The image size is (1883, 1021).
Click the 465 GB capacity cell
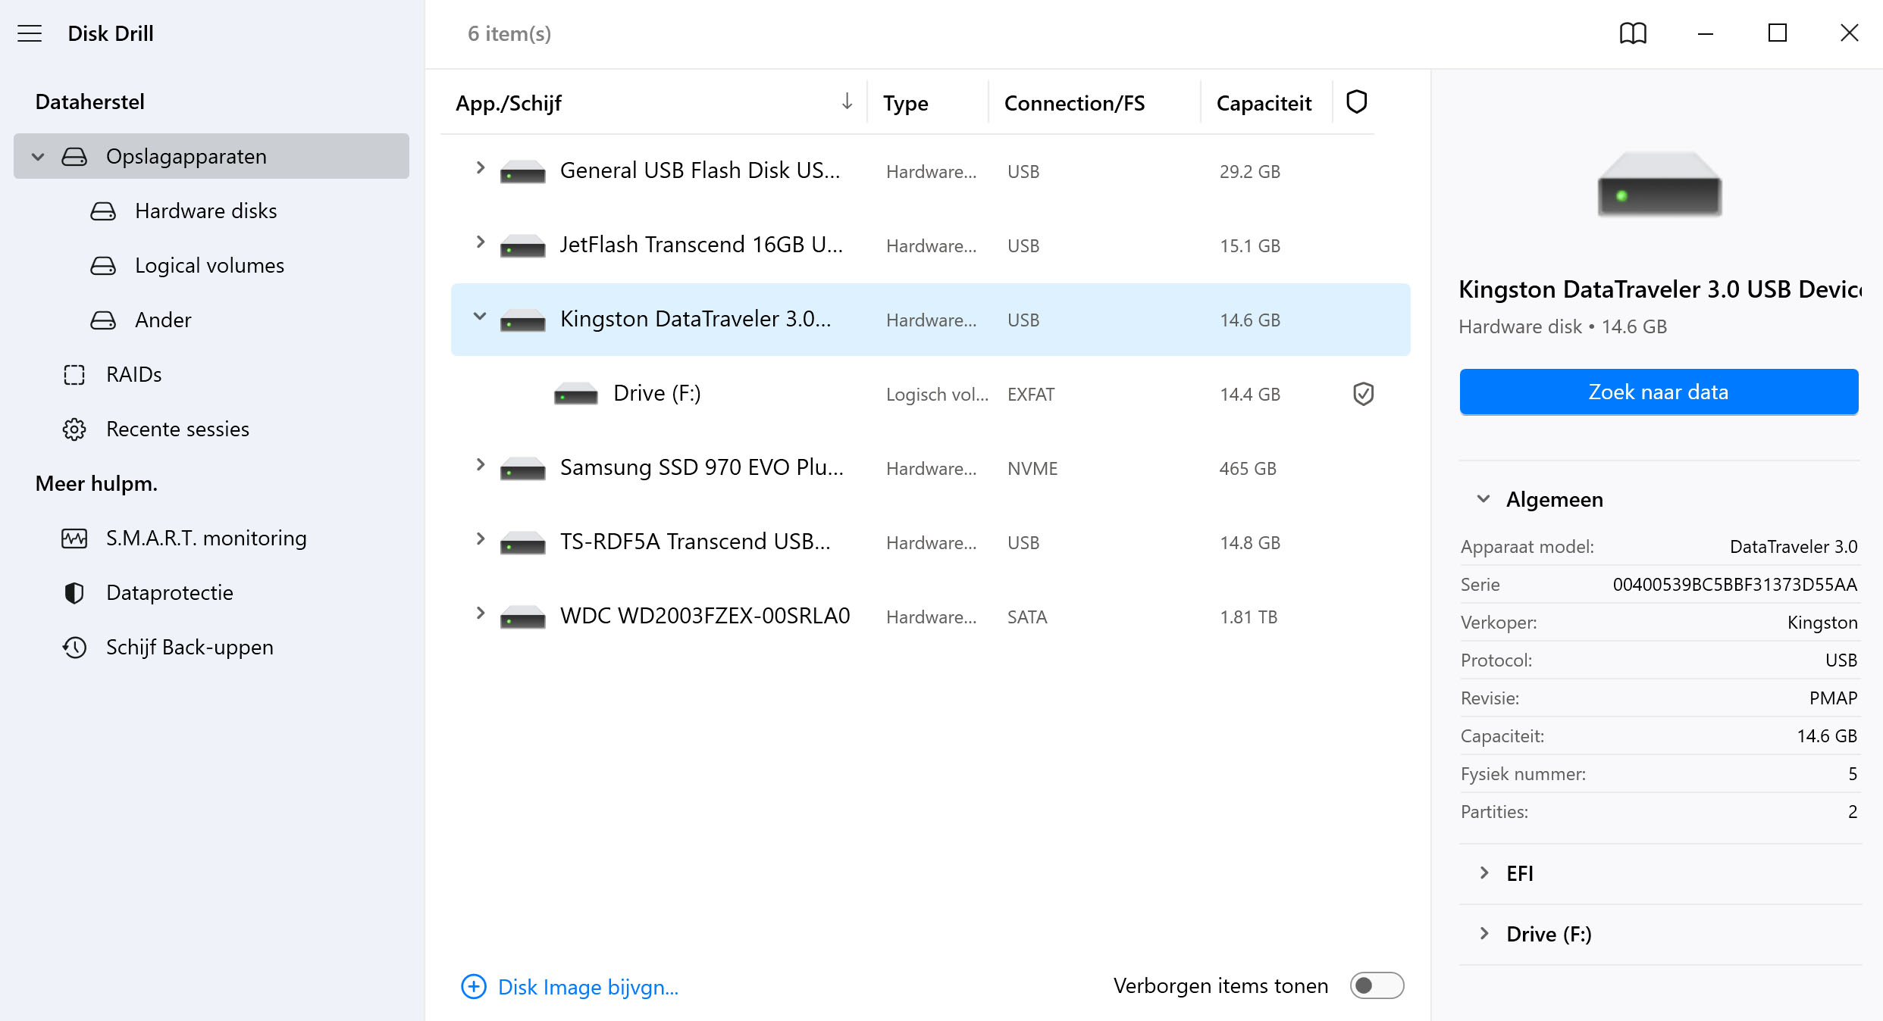(x=1248, y=469)
